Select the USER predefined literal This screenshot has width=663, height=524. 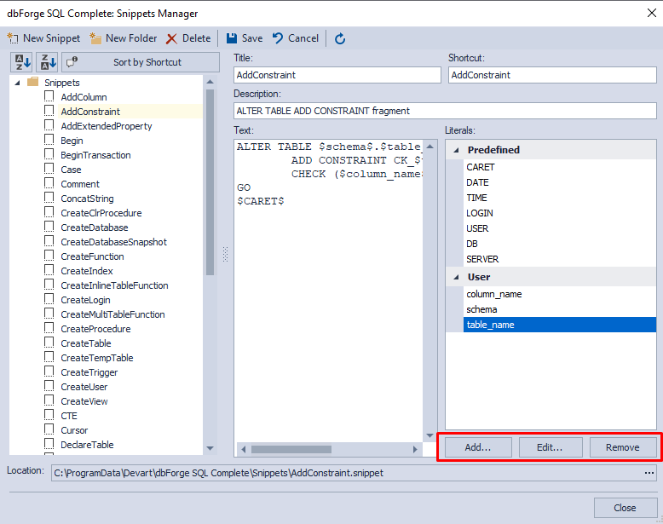(x=560, y=228)
